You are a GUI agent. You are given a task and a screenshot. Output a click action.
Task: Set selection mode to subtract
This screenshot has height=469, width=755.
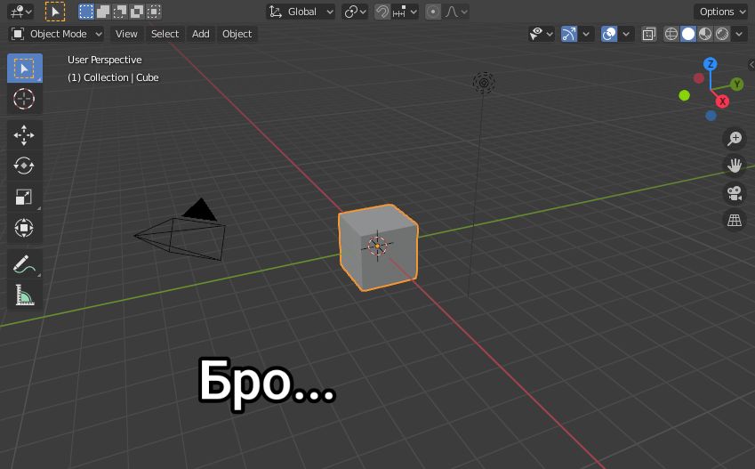(120, 12)
